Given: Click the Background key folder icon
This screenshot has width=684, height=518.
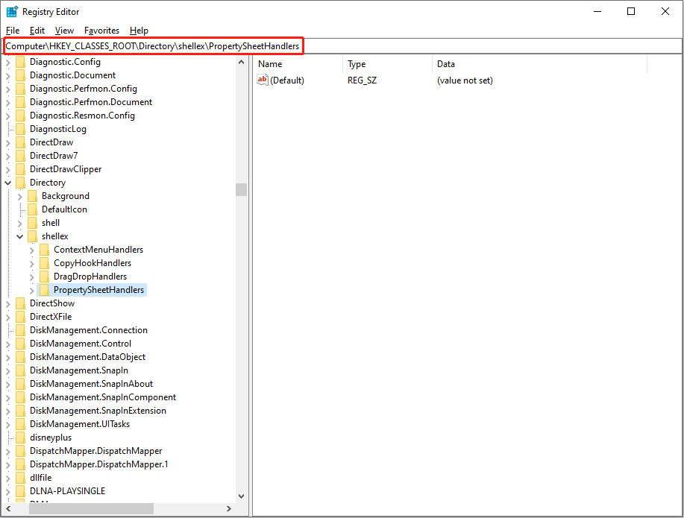Looking at the screenshot, I should click(32, 195).
